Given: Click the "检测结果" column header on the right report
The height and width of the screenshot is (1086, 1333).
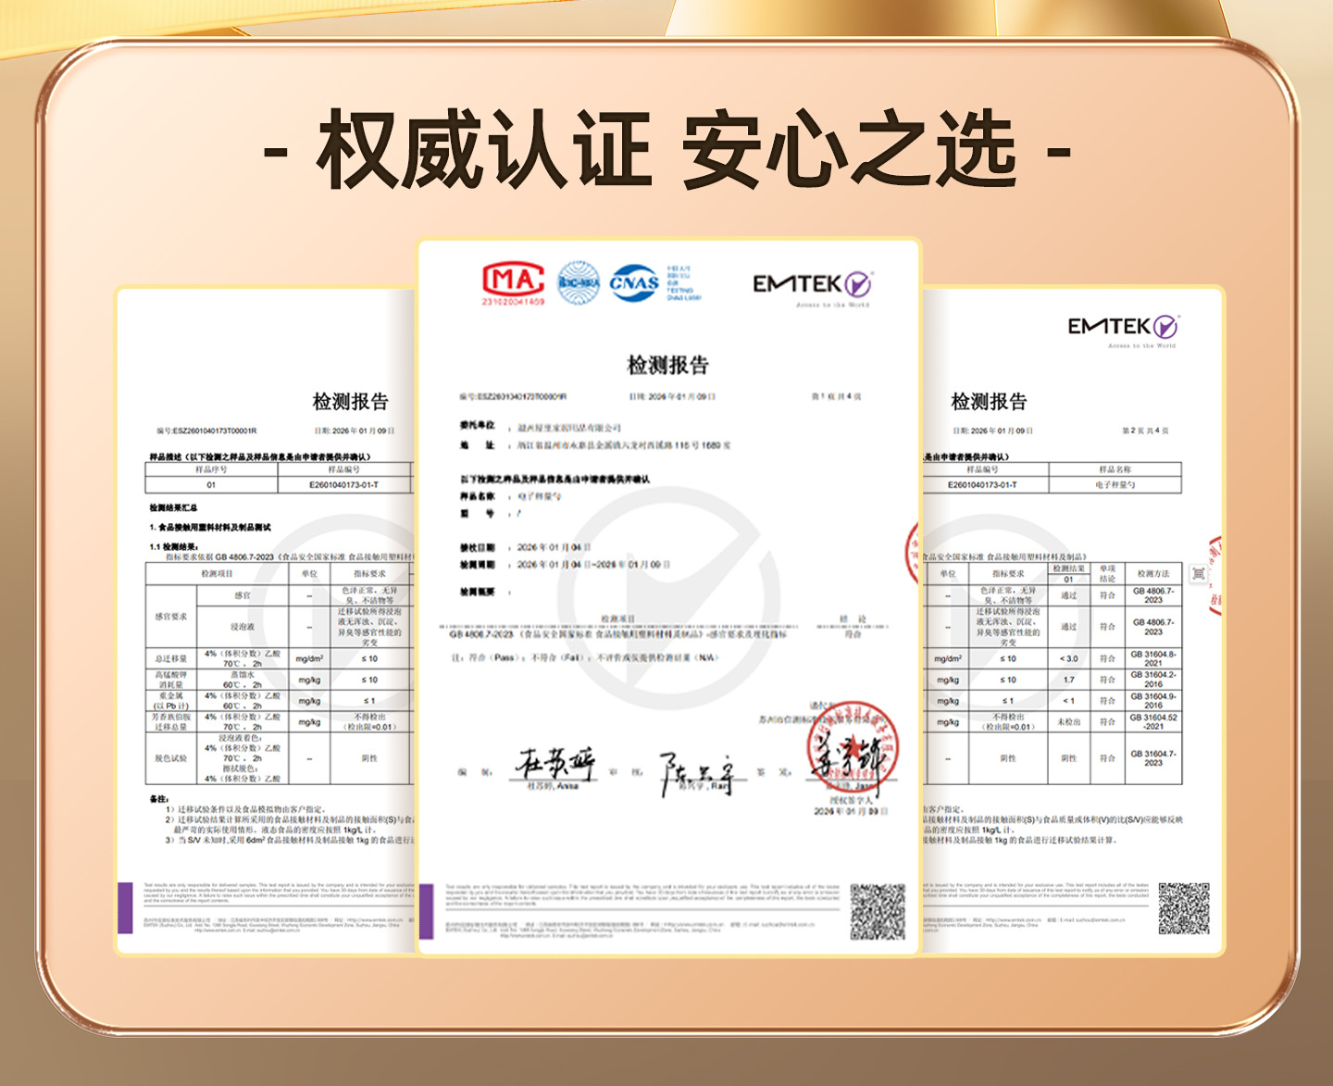Looking at the screenshot, I should 1069,568.
